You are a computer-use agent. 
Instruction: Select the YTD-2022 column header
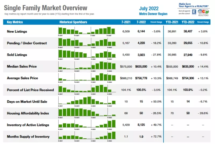pyautogui.click(x=188, y=22)
